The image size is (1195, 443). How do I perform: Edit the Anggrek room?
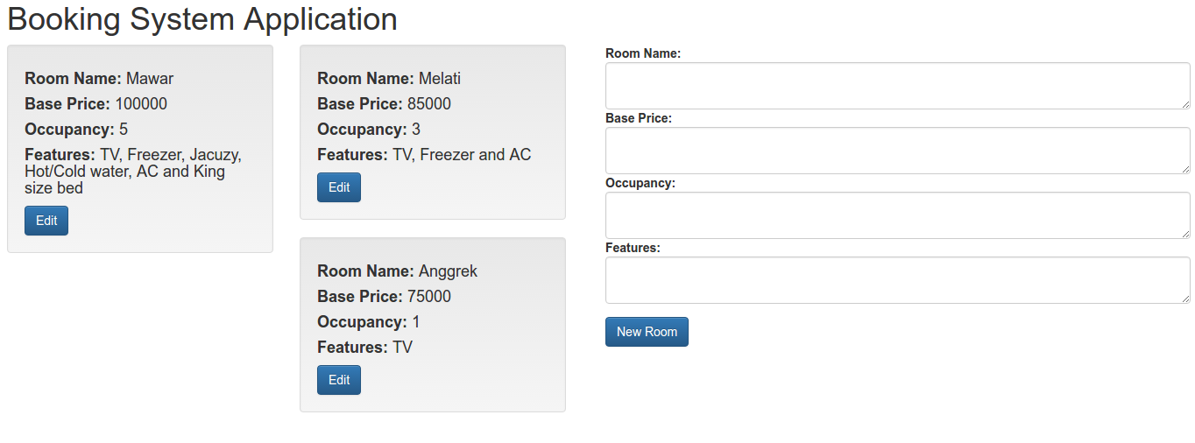[339, 380]
